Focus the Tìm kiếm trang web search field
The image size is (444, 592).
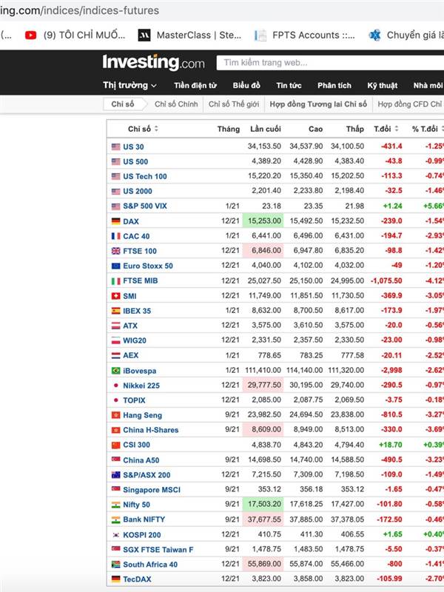click(x=330, y=63)
